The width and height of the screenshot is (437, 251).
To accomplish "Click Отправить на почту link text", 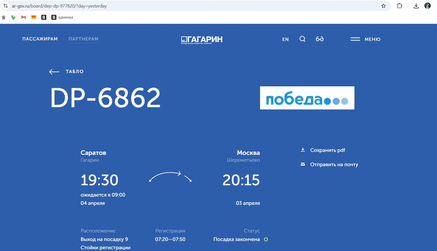I will (334, 164).
